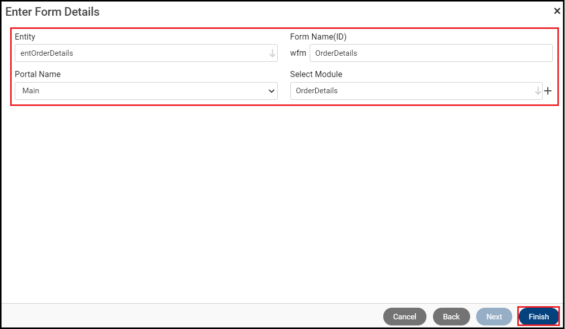565x329 pixels.
Task: Click the Enter Form Details title text
Action: (x=52, y=11)
